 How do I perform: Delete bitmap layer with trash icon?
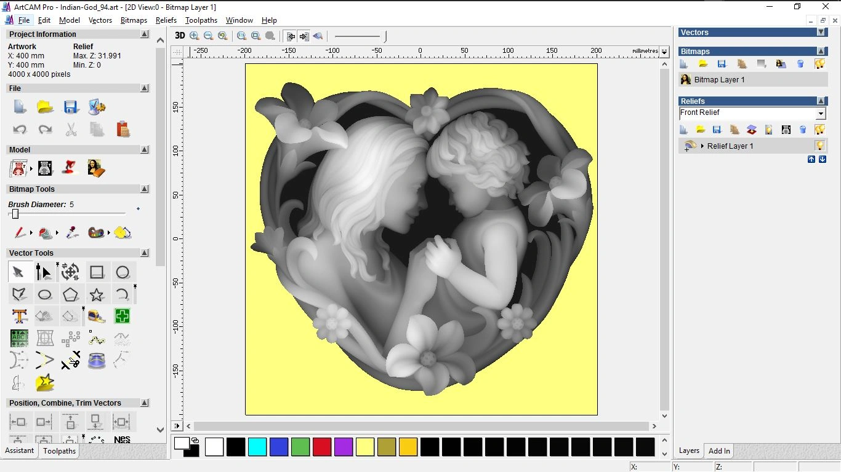[800, 64]
